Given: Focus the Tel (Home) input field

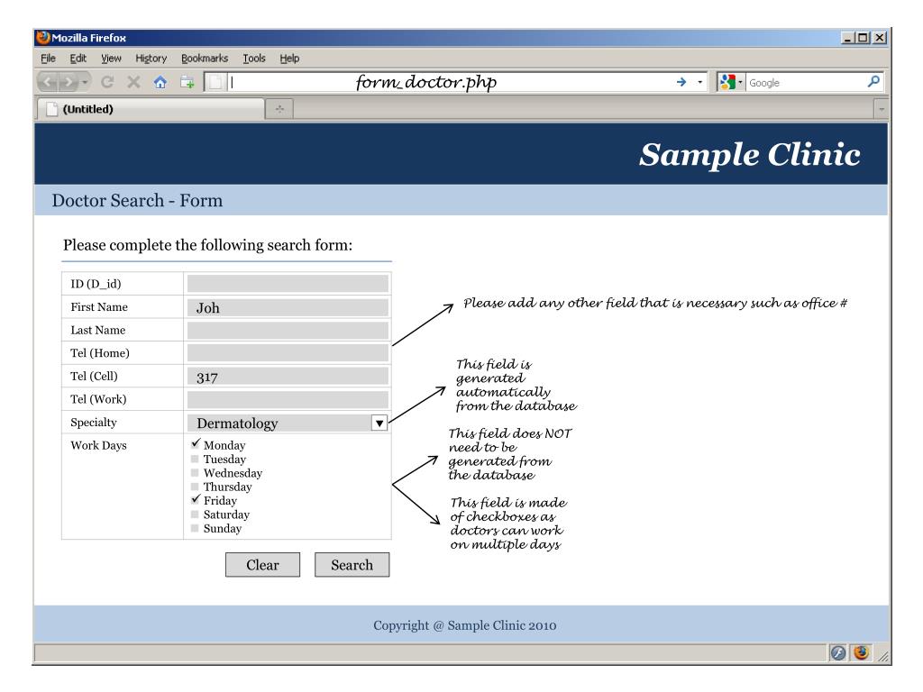Looking at the screenshot, I should pos(288,353).
